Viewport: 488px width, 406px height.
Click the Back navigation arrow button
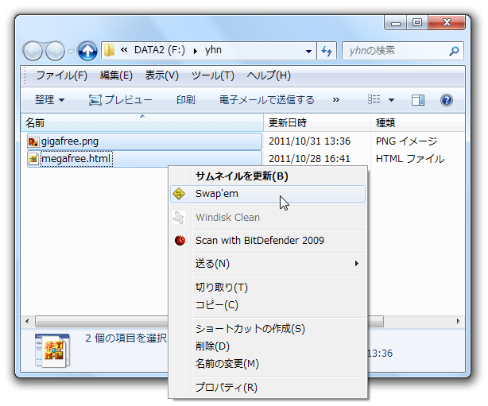pos(33,51)
